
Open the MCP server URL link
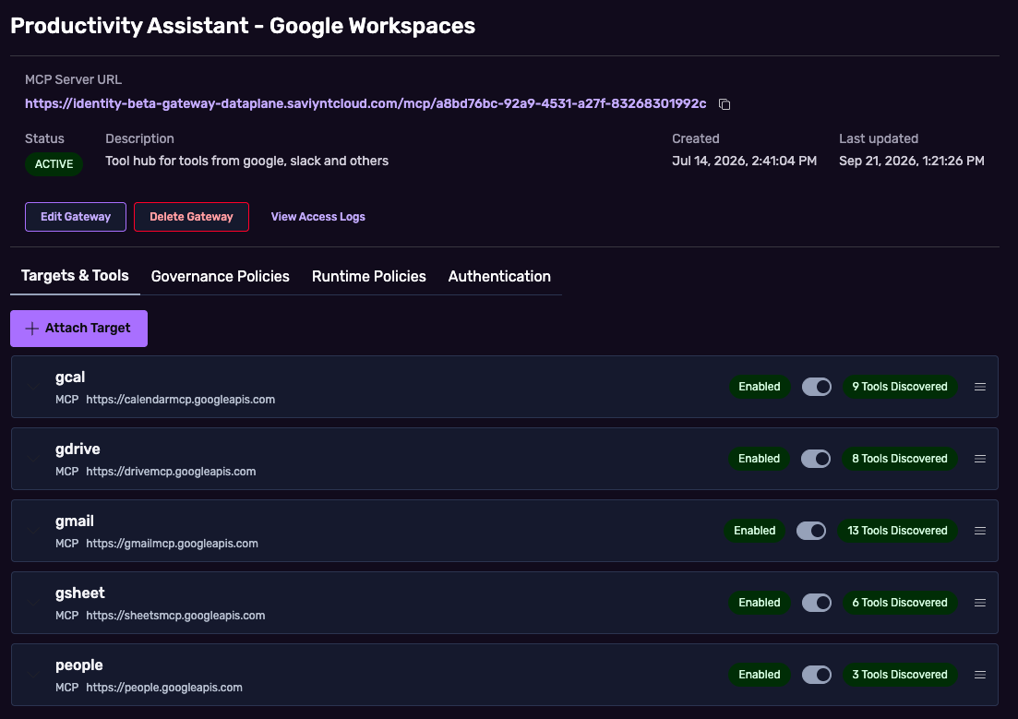pyautogui.click(x=365, y=104)
